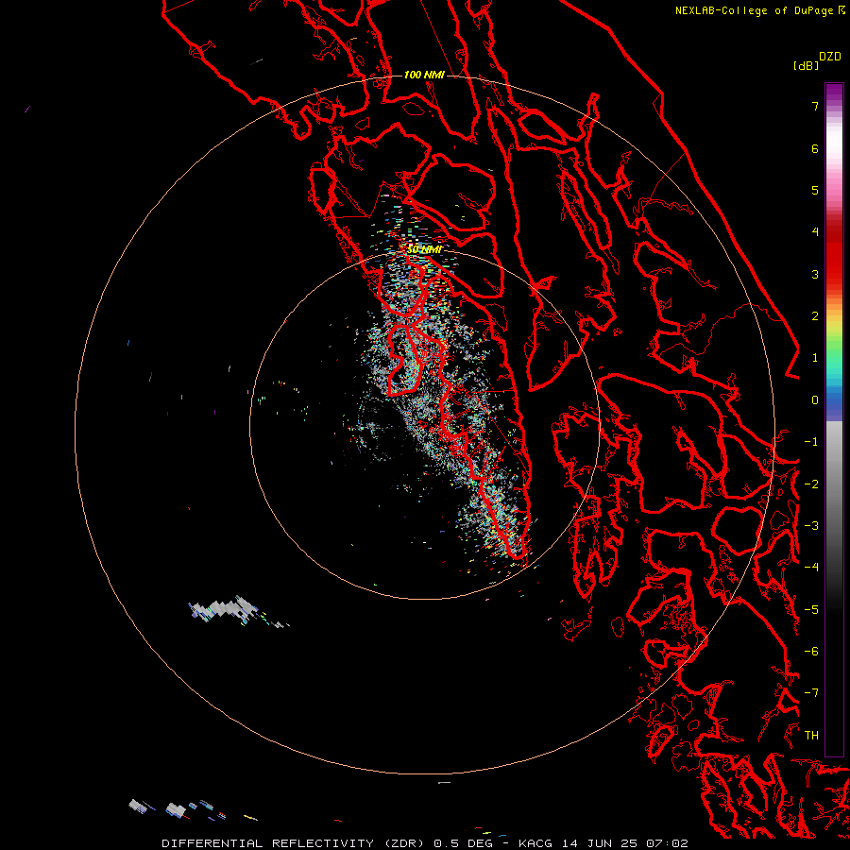Click the KACG station identifier in caption
The image size is (850, 850).
tap(535, 843)
